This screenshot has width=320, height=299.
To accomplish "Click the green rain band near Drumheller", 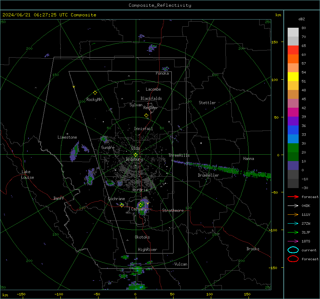I will (x=223, y=169).
